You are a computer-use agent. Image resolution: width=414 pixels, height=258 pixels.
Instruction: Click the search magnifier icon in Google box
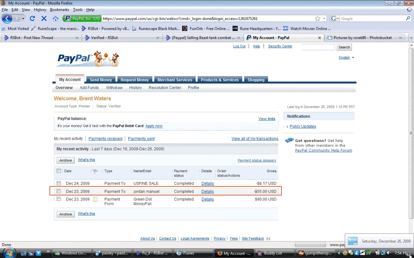click(408, 19)
